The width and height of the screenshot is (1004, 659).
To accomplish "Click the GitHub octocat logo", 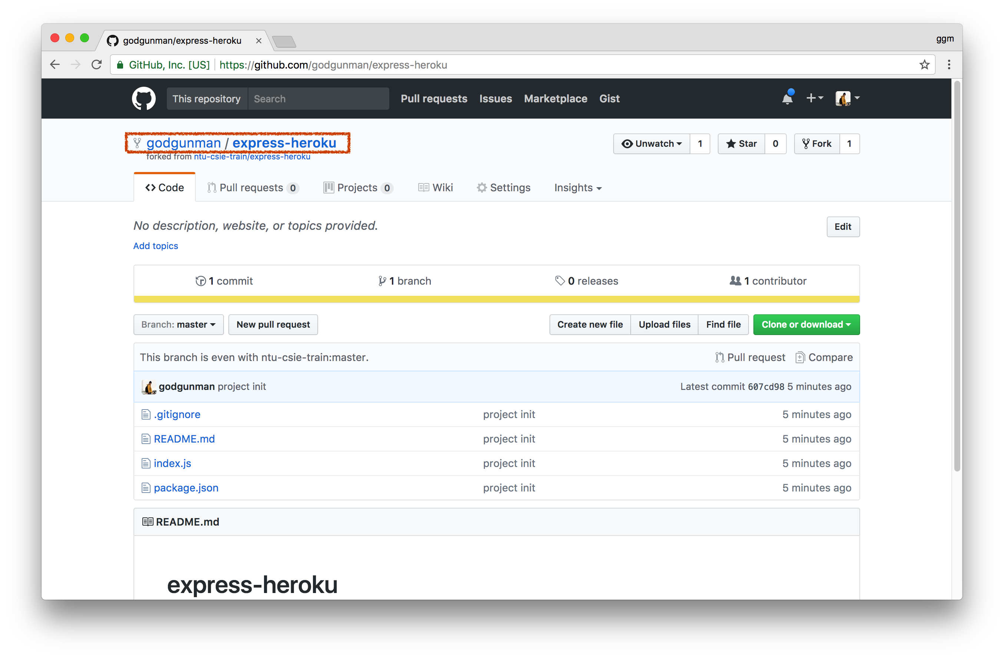I will [x=143, y=99].
